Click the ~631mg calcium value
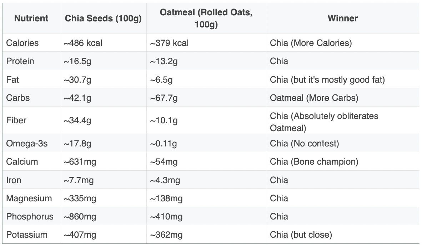This screenshot has width=422, height=248. tap(80, 162)
